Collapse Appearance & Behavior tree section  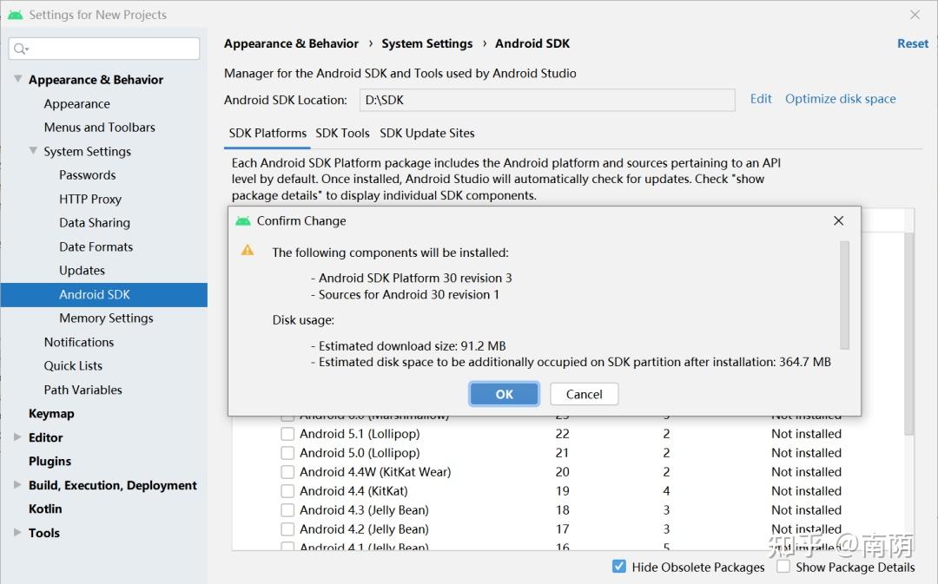[17, 79]
